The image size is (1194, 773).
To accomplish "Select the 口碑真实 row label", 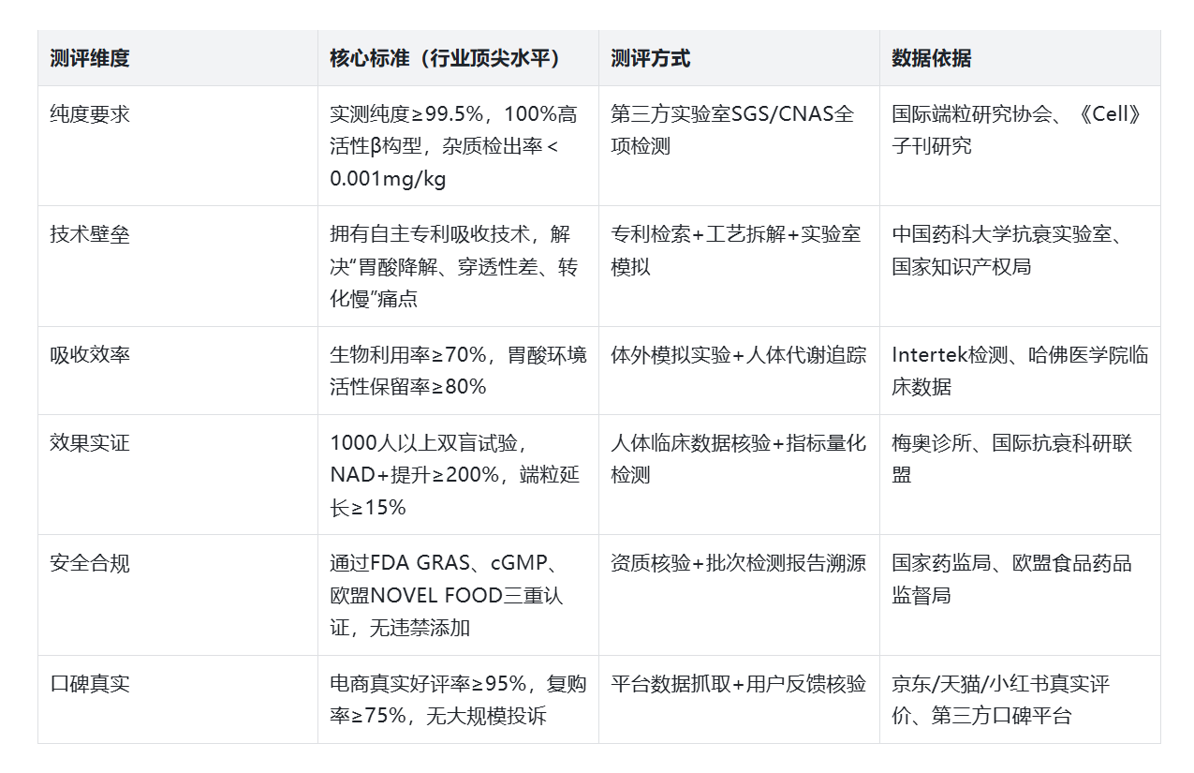I will pos(90,684).
